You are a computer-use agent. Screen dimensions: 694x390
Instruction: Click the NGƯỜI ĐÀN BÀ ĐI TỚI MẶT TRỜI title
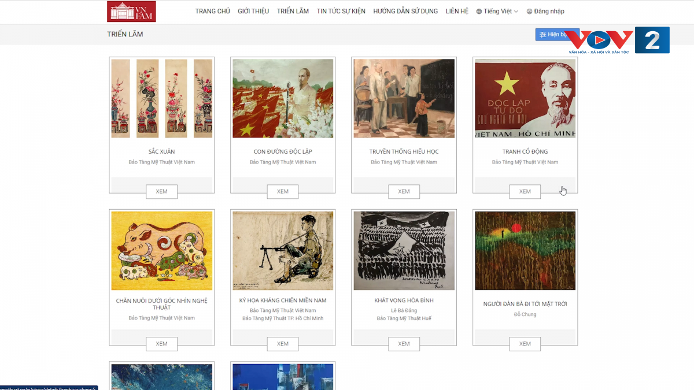525,304
